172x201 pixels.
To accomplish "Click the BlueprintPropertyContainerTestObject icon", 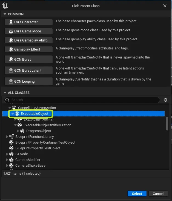I will (12, 143).
